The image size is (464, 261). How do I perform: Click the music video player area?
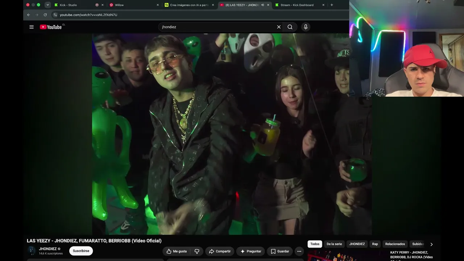pos(232,134)
